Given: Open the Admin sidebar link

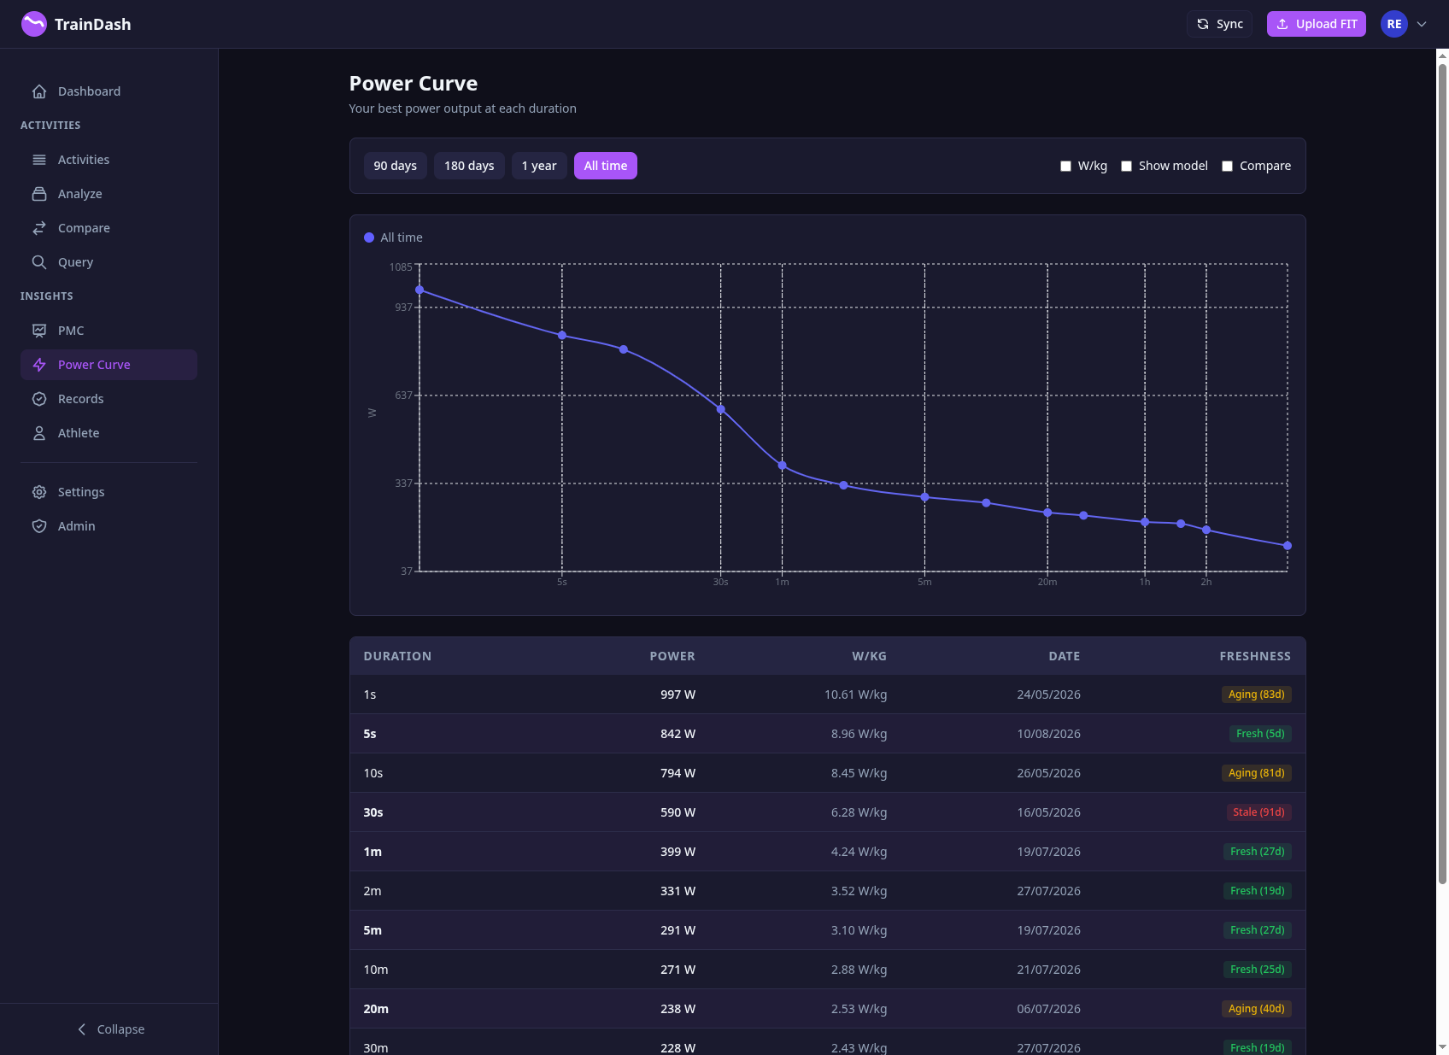Looking at the screenshot, I should pyautogui.click(x=109, y=526).
